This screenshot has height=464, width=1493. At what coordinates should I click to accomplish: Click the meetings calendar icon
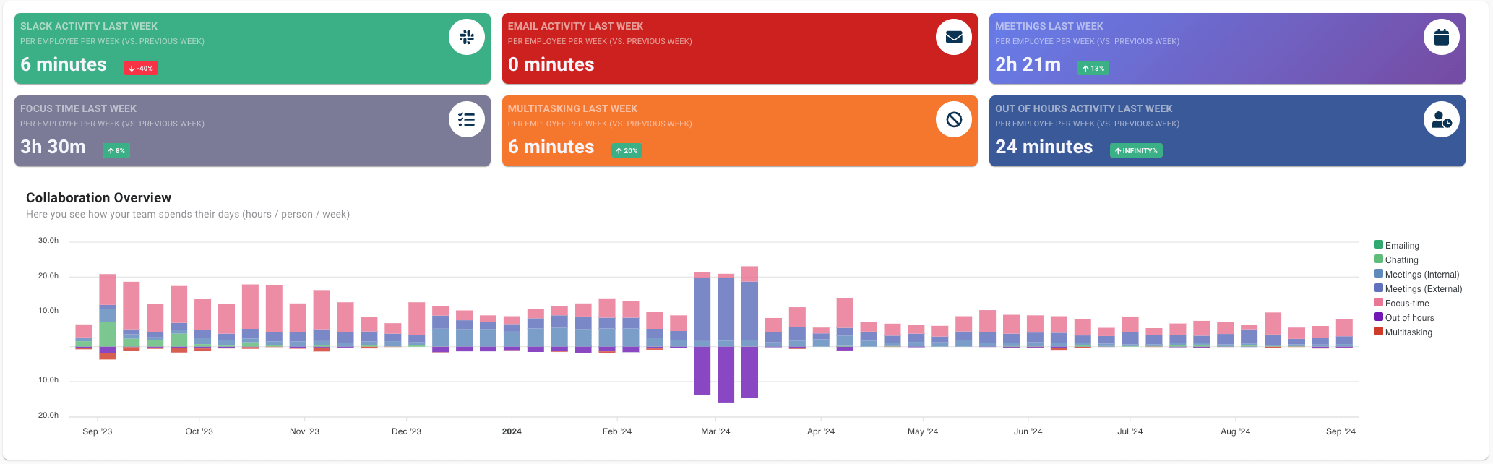pos(1441,37)
